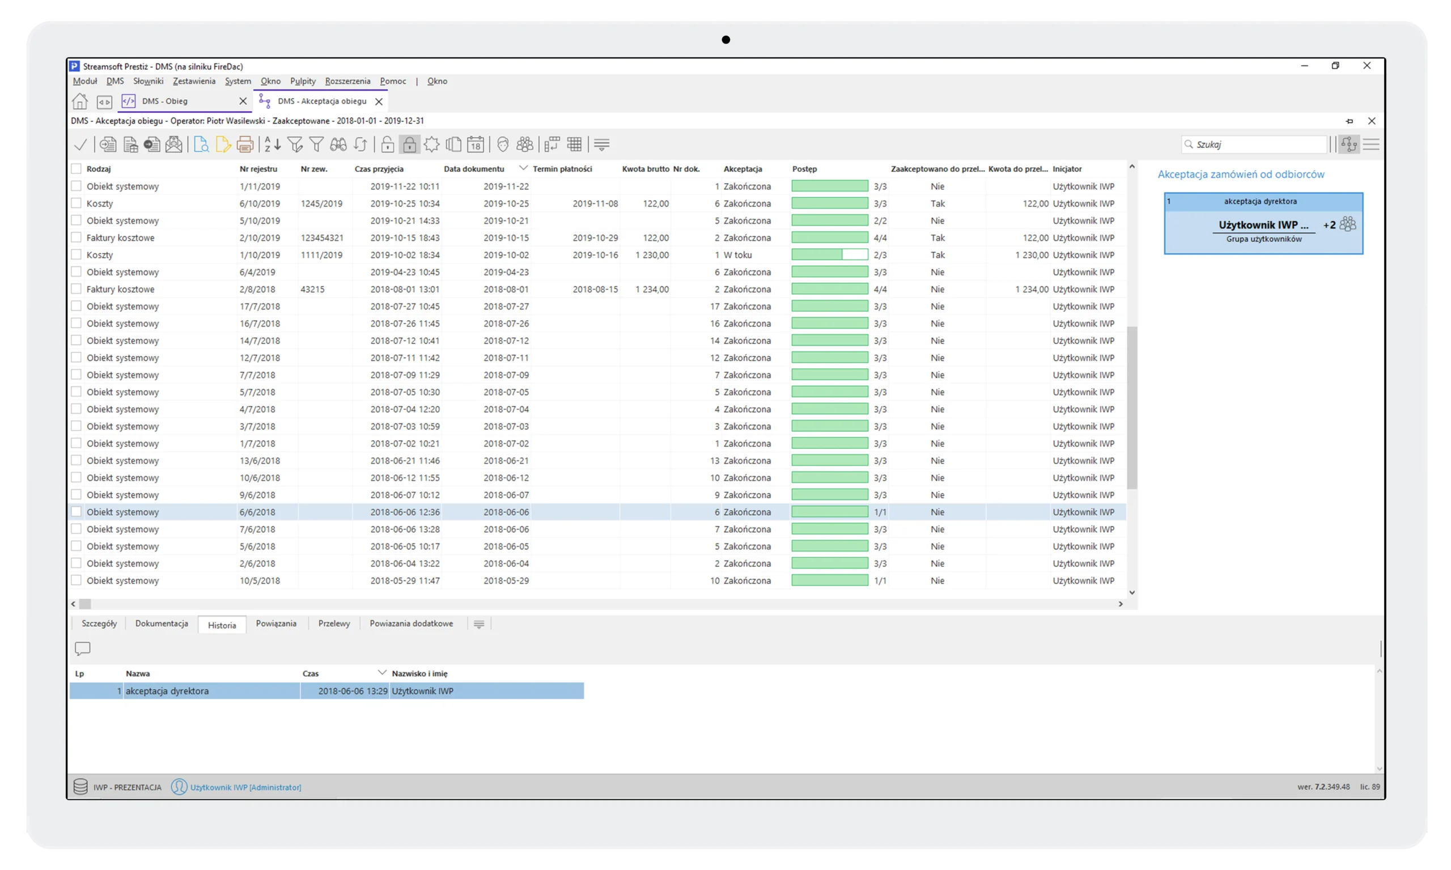Expand the extra tabs dropdown after Powiazania dodatkowe
Image resolution: width=1451 pixels, height=870 pixels.
[478, 625]
